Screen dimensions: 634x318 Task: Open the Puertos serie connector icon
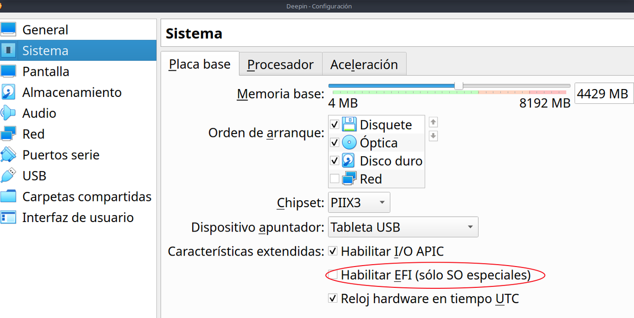pos(8,155)
